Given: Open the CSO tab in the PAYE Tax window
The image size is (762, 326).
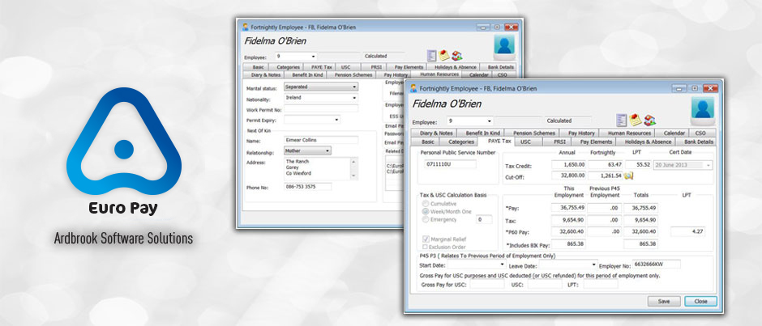Looking at the screenshot, I should click(700, 133).
